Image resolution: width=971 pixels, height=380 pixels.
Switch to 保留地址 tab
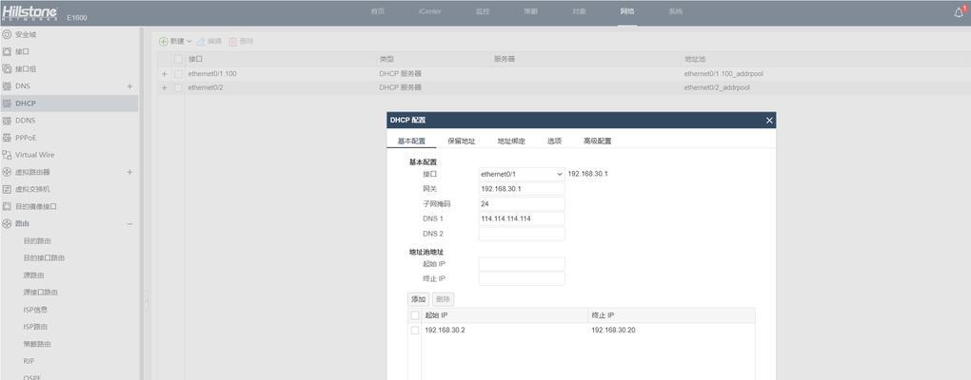click(x=462, y=141)
